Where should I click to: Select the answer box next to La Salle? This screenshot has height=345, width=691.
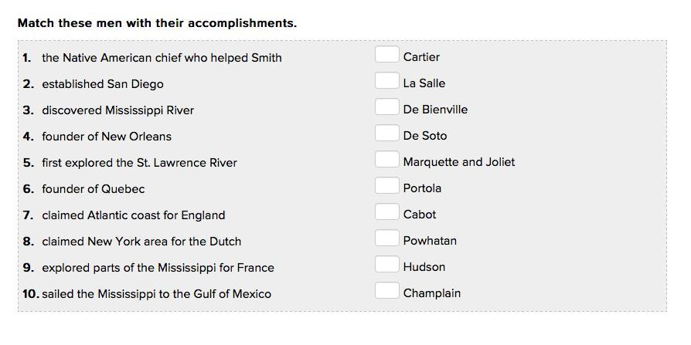(386, 81)
